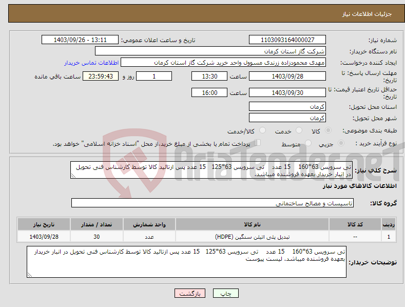The height and width of the screenshot is (307, 405).
Task: Click the شماره نیاز label
Action: tap(382, 41)
